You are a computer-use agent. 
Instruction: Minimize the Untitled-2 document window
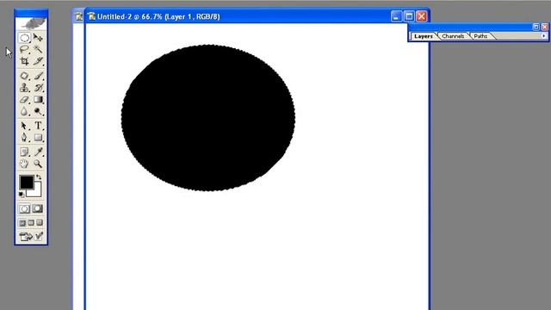396,16
